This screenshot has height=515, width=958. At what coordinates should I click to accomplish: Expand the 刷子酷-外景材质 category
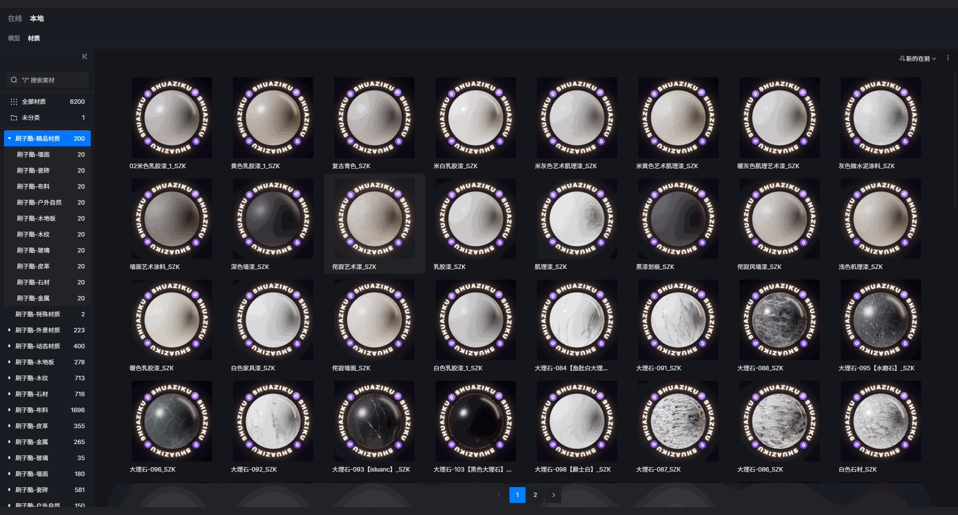[9, 330]
